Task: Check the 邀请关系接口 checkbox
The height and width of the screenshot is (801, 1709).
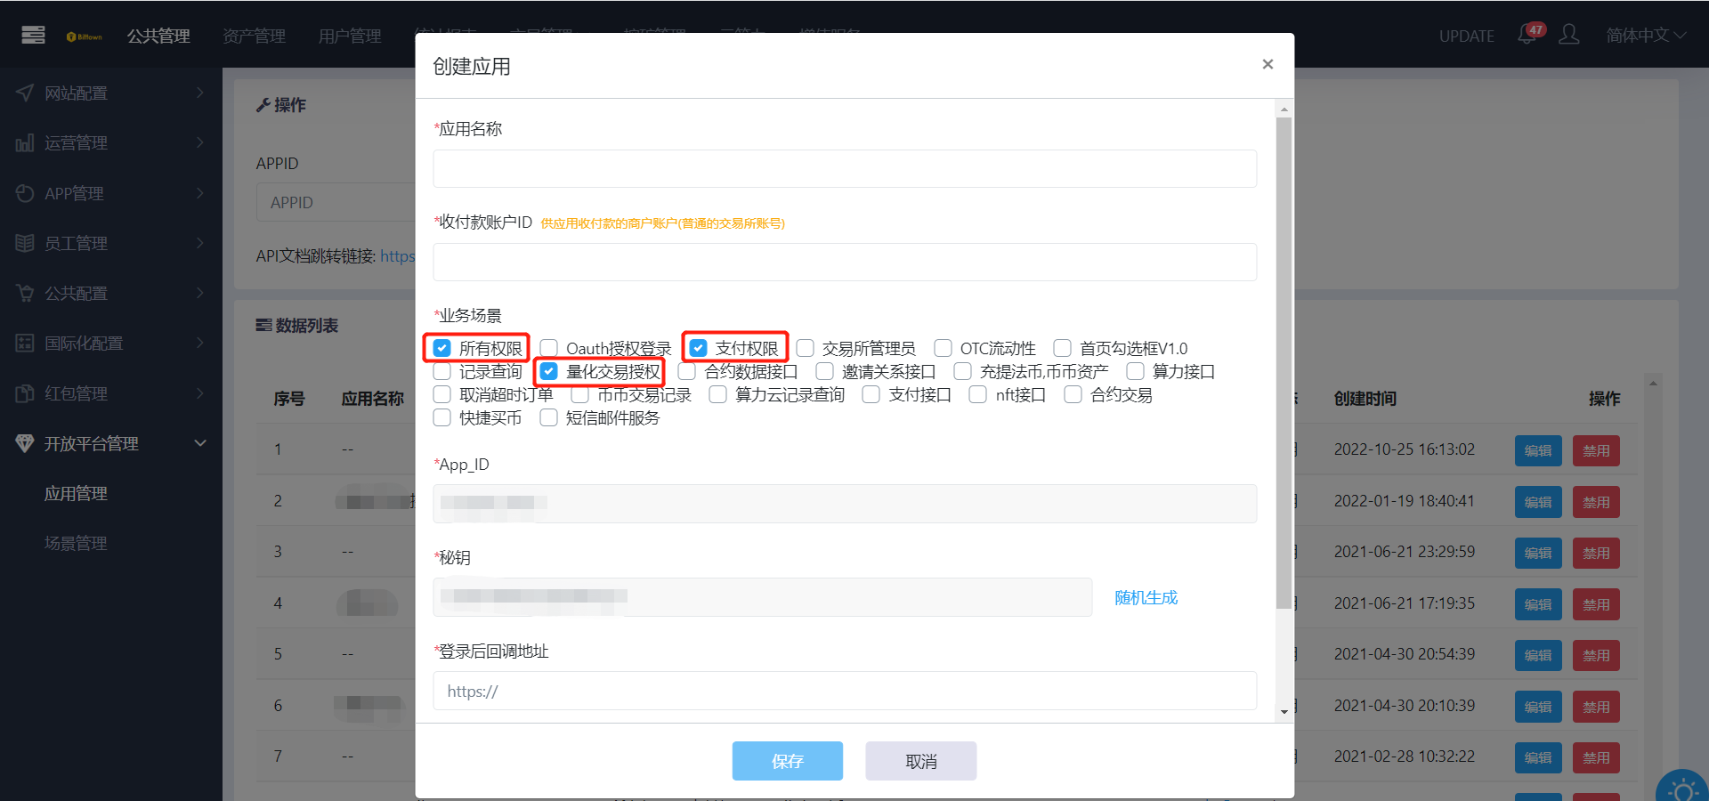Action: [825, 371]
